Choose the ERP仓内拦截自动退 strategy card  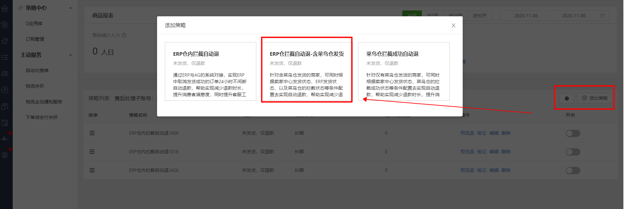[211, 71]
